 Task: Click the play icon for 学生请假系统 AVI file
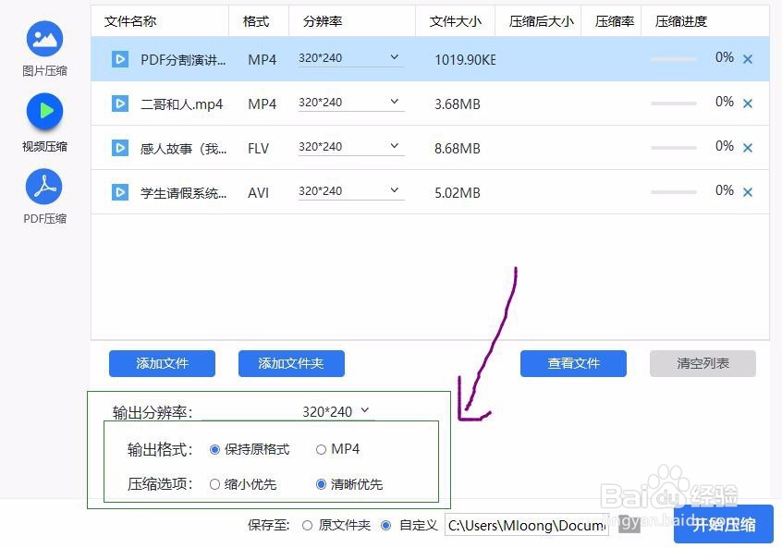[120, 192]
